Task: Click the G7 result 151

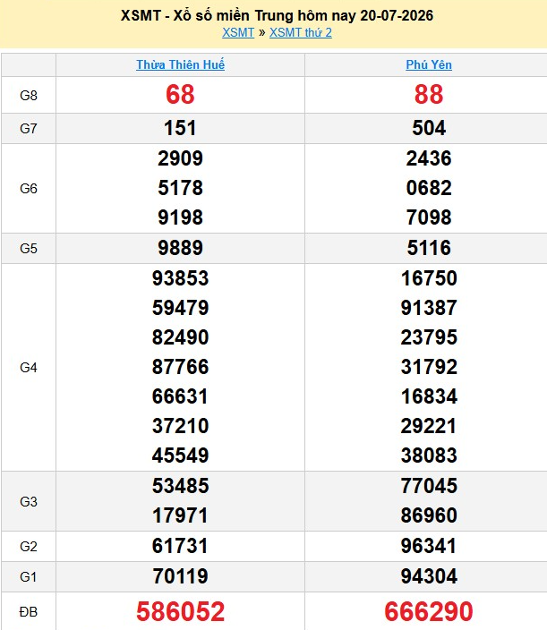Action: tap(180, 128)
